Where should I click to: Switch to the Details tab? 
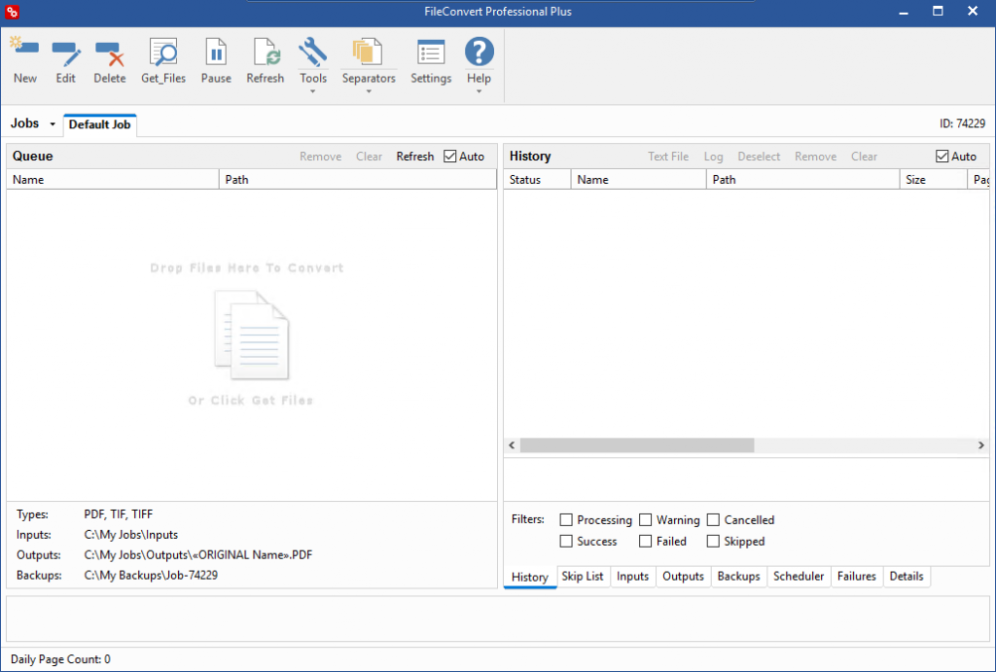pos(907,577)
